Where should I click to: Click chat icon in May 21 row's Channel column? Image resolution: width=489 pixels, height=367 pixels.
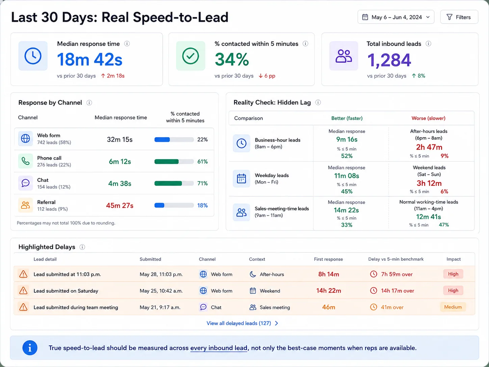click(x=203, y=307)
